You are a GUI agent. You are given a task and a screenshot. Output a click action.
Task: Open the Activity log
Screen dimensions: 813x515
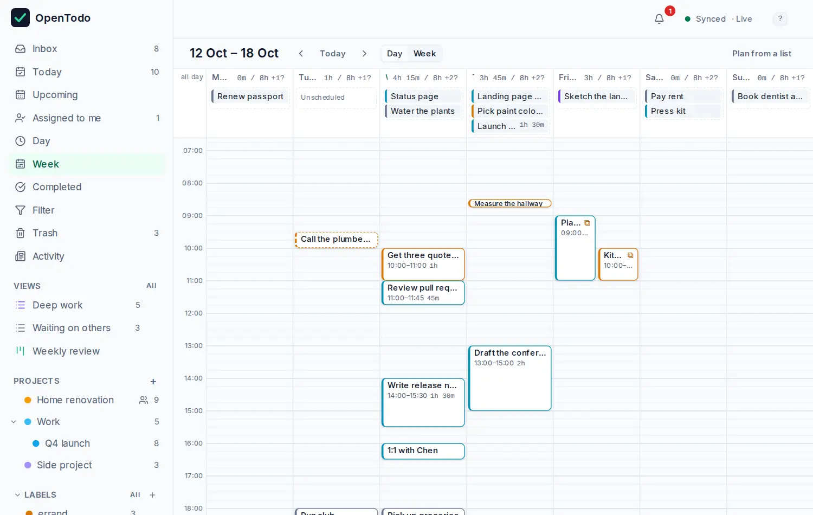[x=87, y=256]
